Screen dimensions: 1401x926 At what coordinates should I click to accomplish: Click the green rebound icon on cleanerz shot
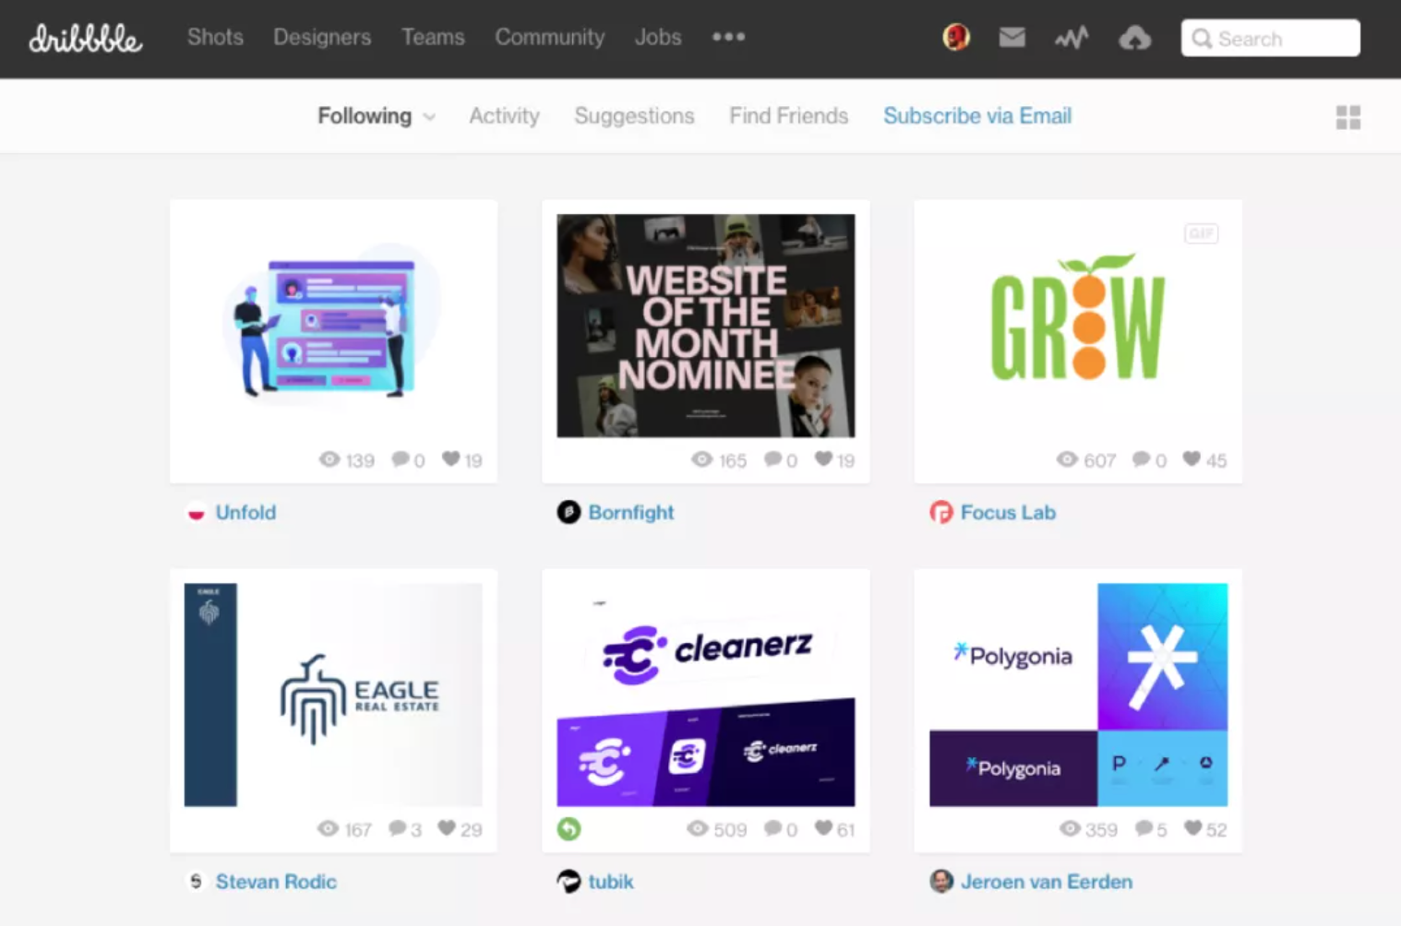[569, 829]
